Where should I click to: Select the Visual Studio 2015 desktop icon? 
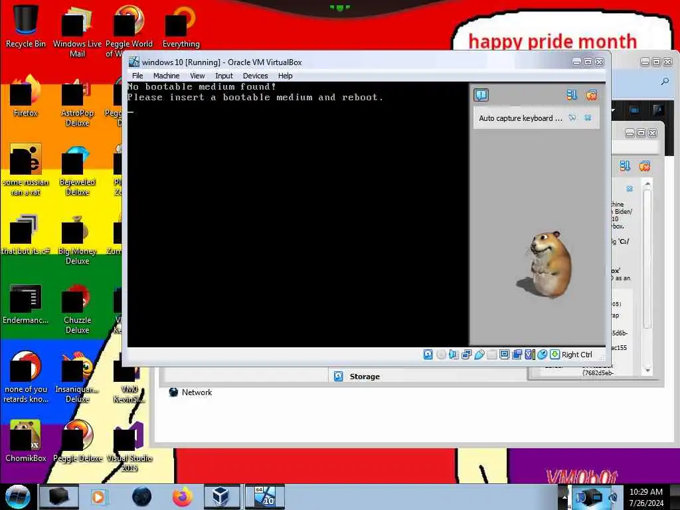pyautogui.click(x=129, y=447)
